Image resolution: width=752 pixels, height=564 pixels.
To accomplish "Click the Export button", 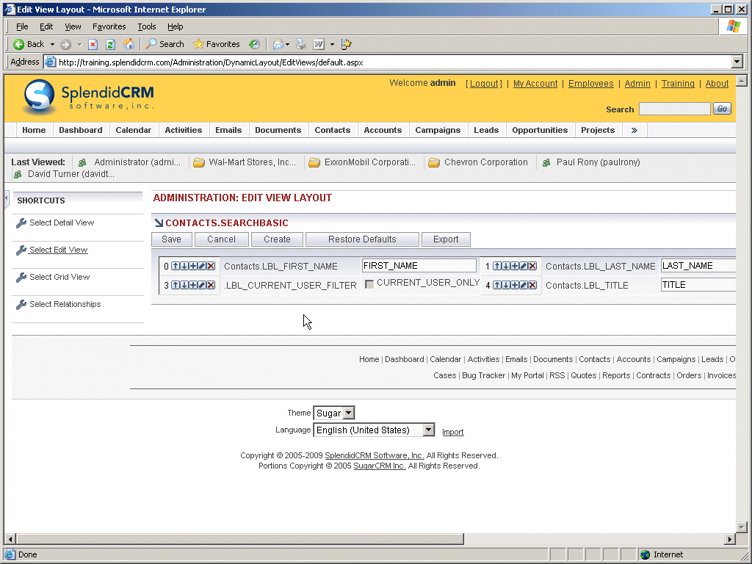I will (x=446, y=239).
